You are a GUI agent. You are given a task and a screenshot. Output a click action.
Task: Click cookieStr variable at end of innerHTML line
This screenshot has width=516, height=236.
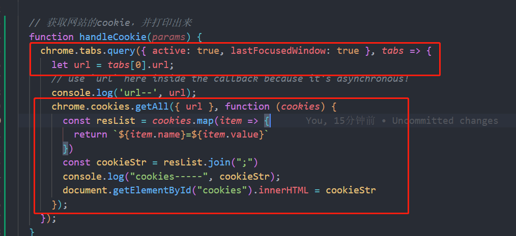[x=351, y=190]
